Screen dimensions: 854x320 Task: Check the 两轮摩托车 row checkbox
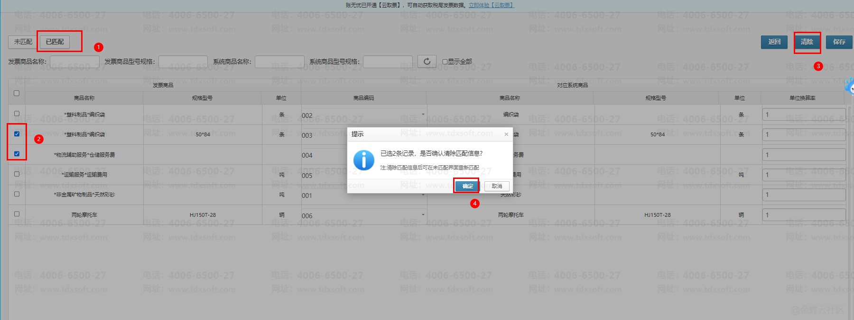(17, 214)
